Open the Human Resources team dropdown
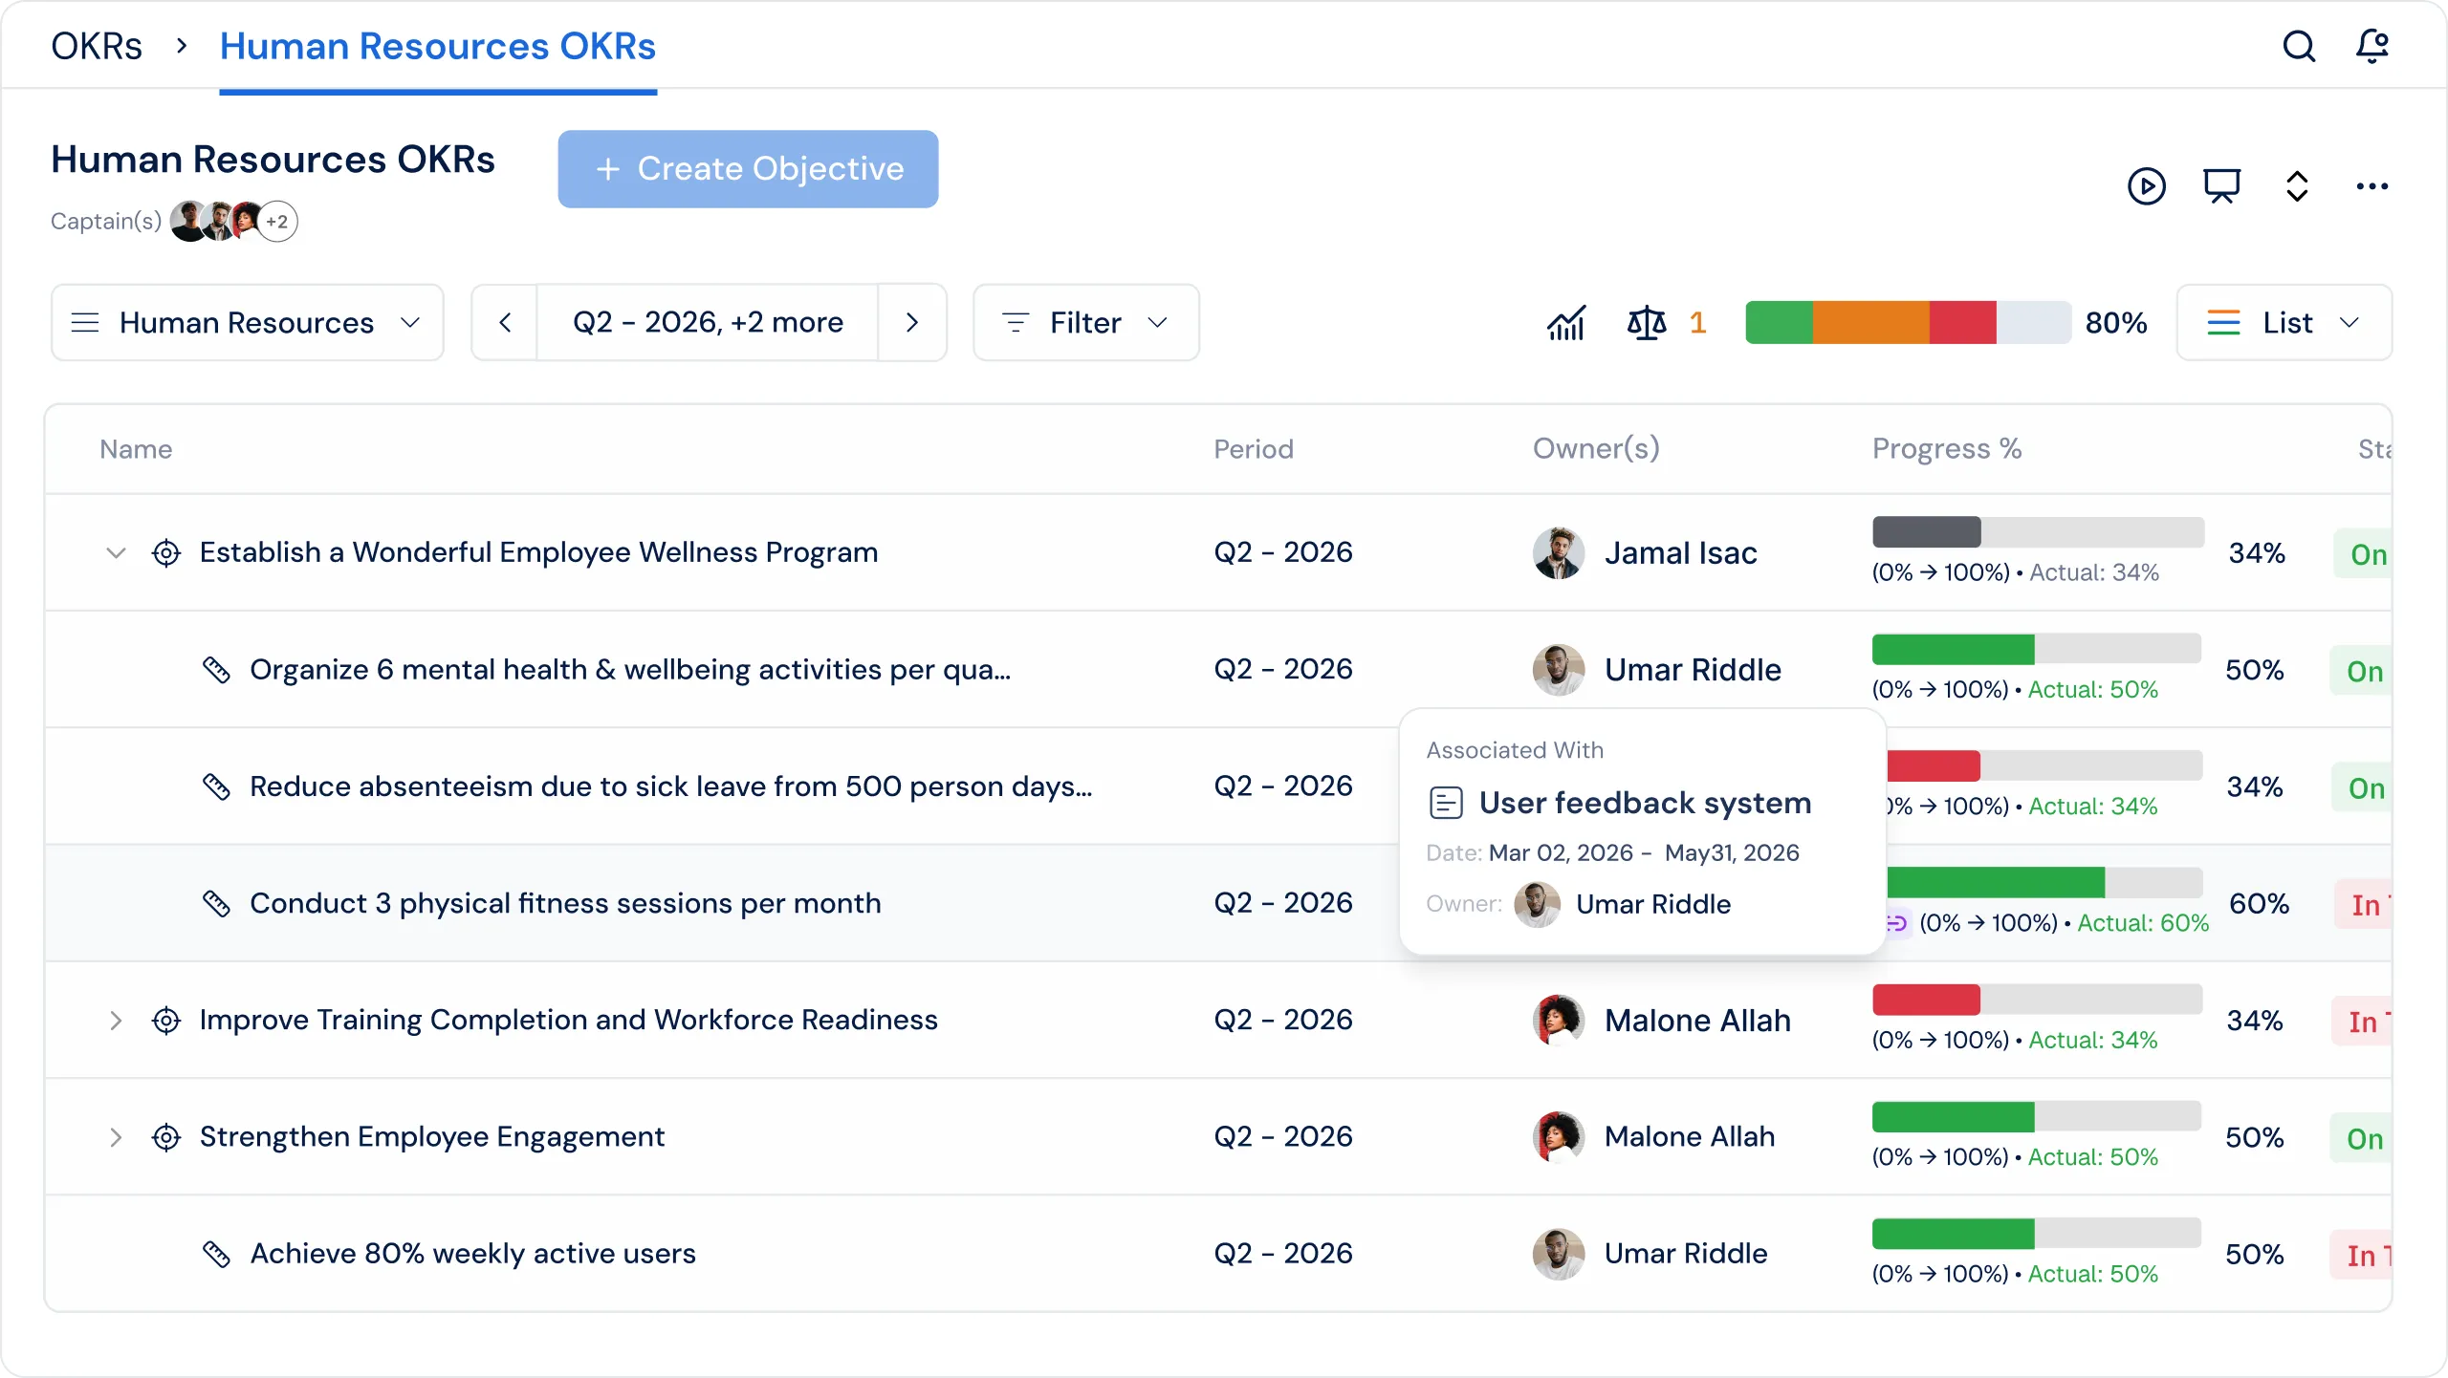This screenshot has height=1378, width=2448. click(x=247, y=323)
